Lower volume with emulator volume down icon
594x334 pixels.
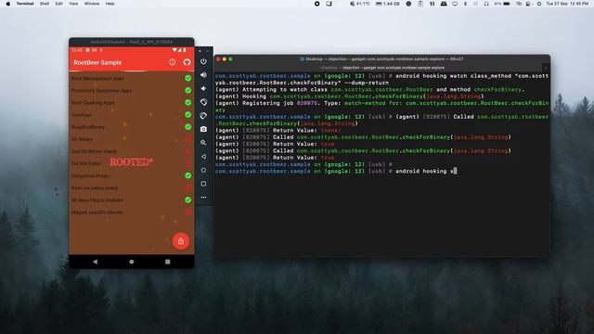coord(203,89)
